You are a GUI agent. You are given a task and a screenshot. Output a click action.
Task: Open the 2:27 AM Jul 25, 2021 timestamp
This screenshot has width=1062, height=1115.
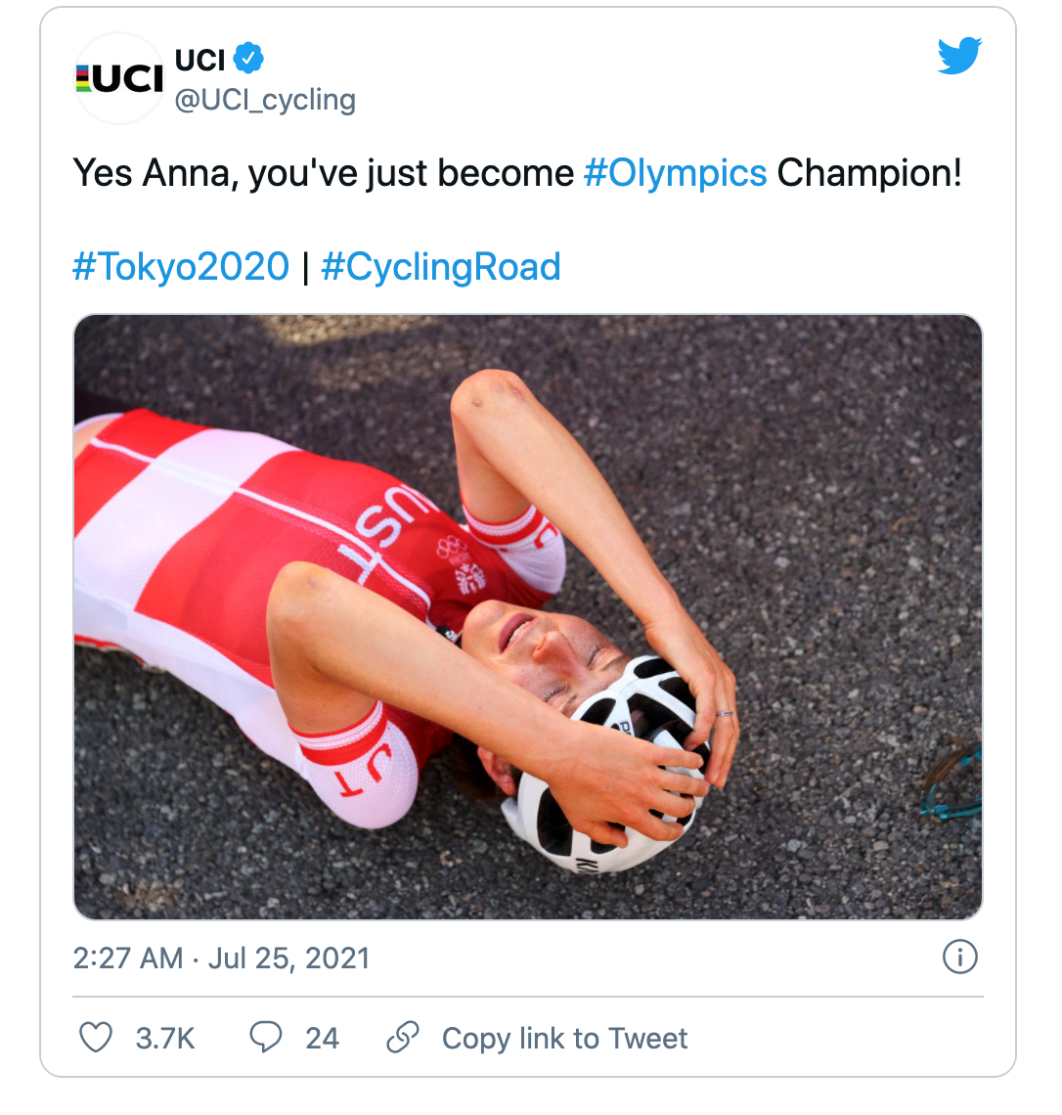coord(221,958)
